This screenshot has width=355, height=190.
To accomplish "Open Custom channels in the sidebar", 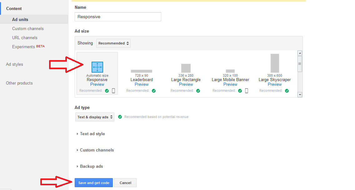I will 28,28.
